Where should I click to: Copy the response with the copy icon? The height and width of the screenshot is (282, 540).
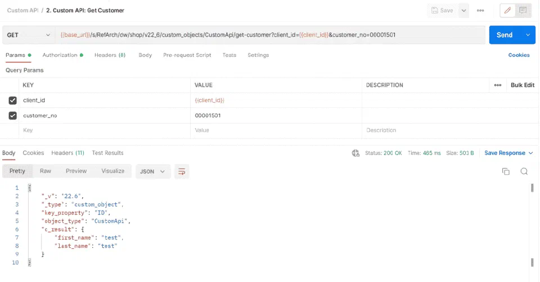[506, 171]
